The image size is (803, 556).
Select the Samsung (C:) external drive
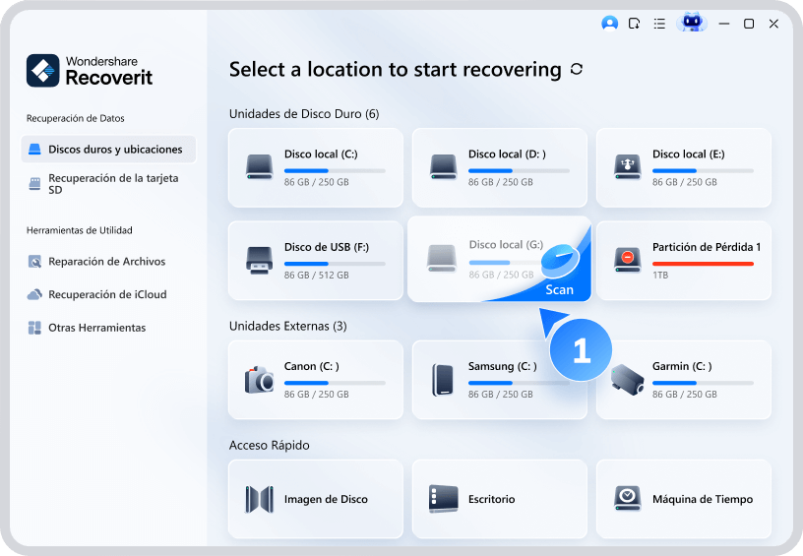click(499, 379)
